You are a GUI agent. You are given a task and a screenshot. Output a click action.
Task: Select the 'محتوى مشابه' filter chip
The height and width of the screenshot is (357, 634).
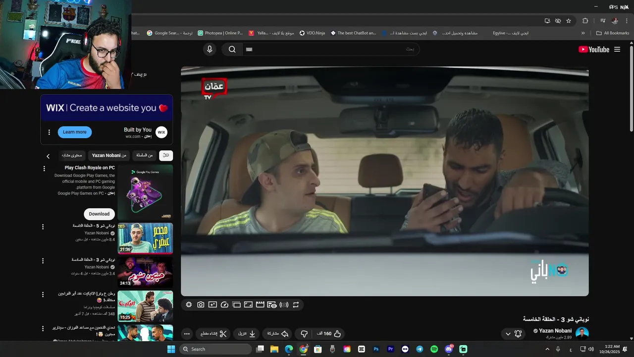pos(72,155)
